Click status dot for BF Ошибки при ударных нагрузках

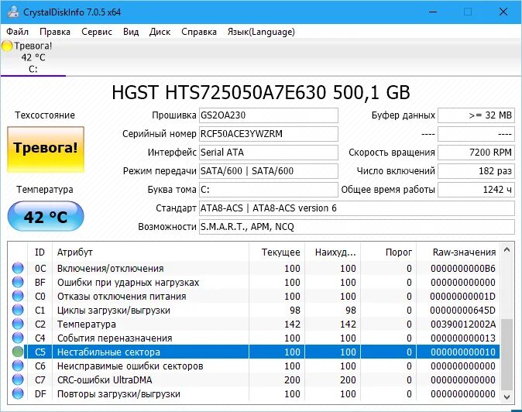[x=18, y=282]
